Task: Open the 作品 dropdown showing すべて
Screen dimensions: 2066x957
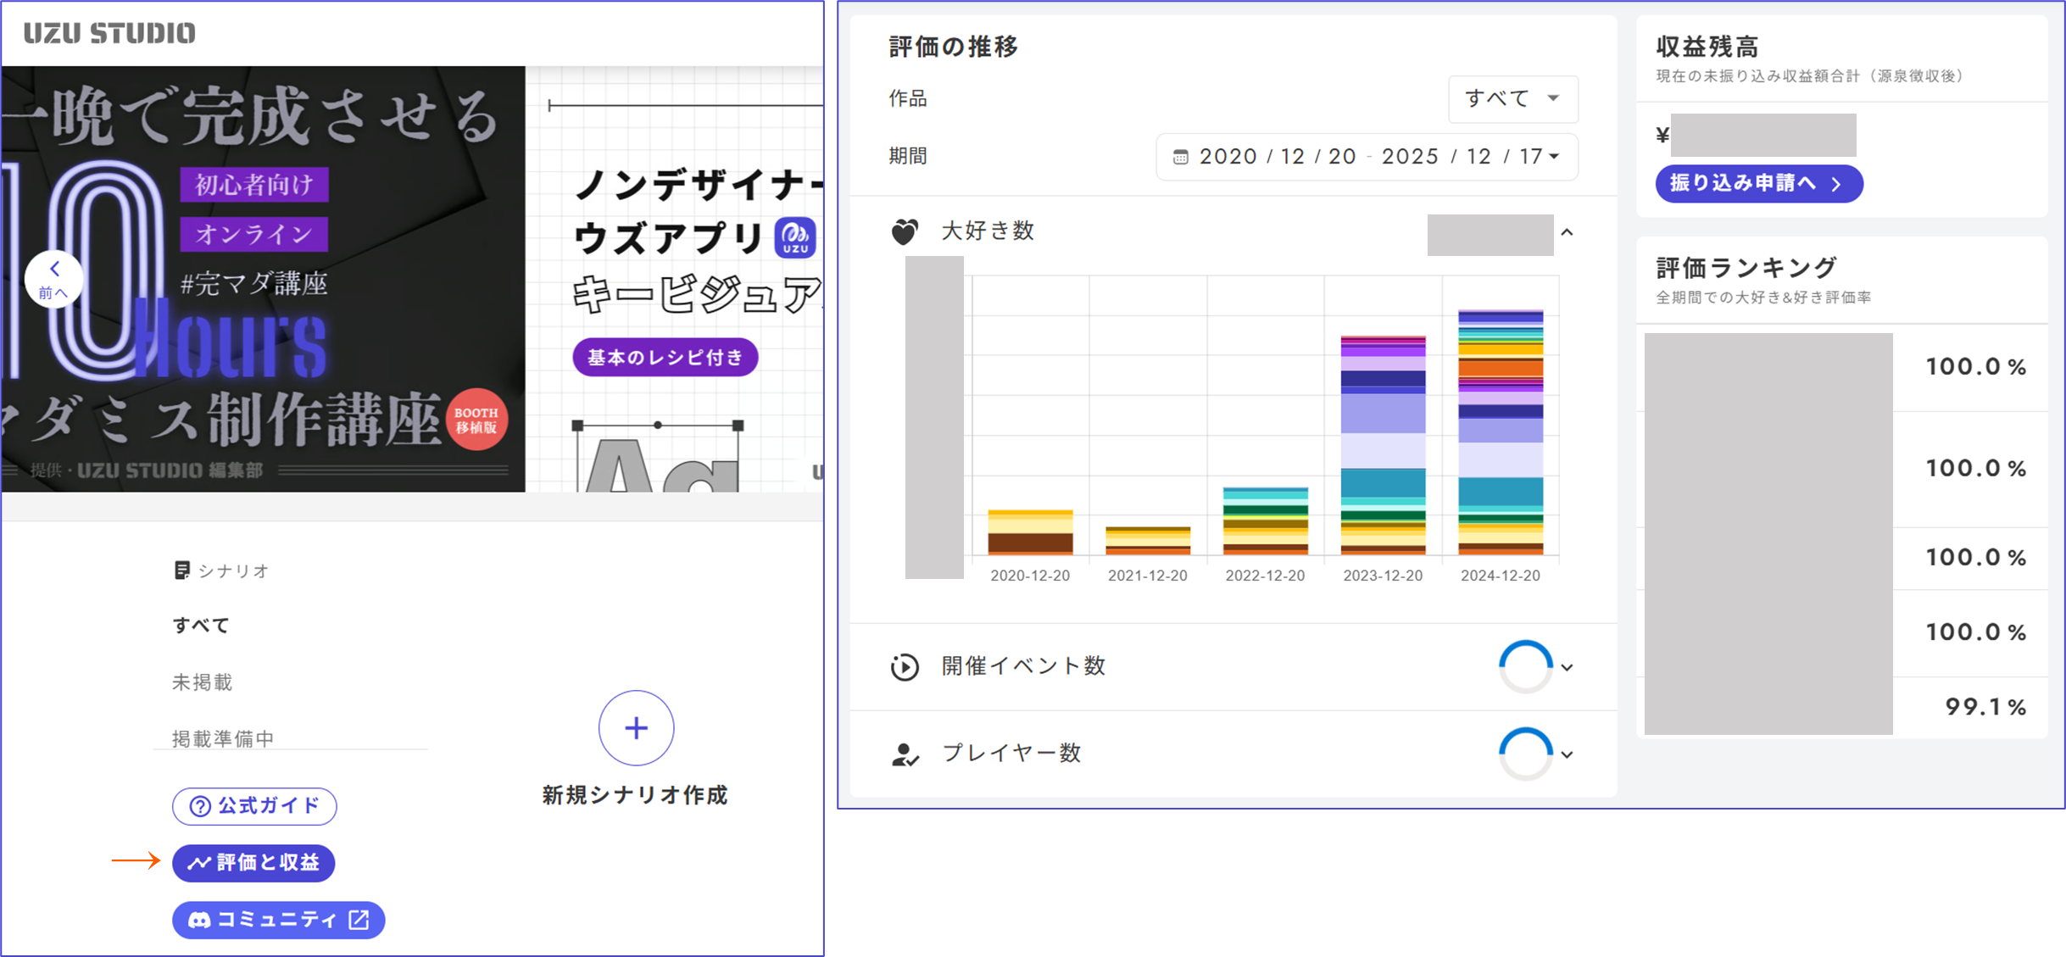Action: click(x=1512, y=98)
